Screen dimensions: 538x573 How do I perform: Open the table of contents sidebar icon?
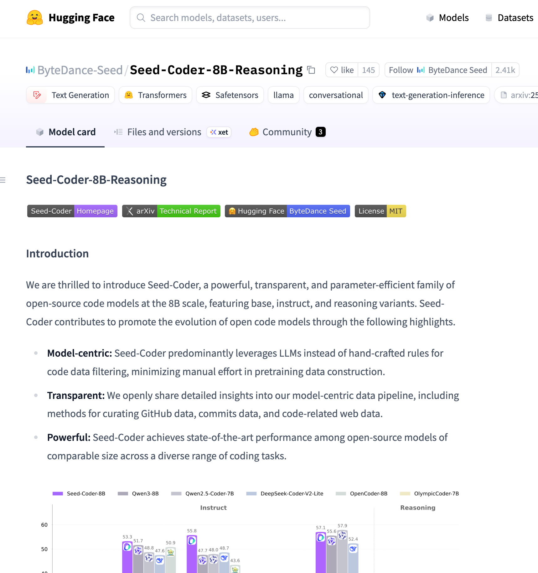[x=3, y=180]
